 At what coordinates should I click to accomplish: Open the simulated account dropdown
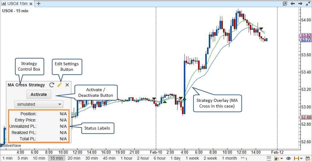tap(39, 104)
